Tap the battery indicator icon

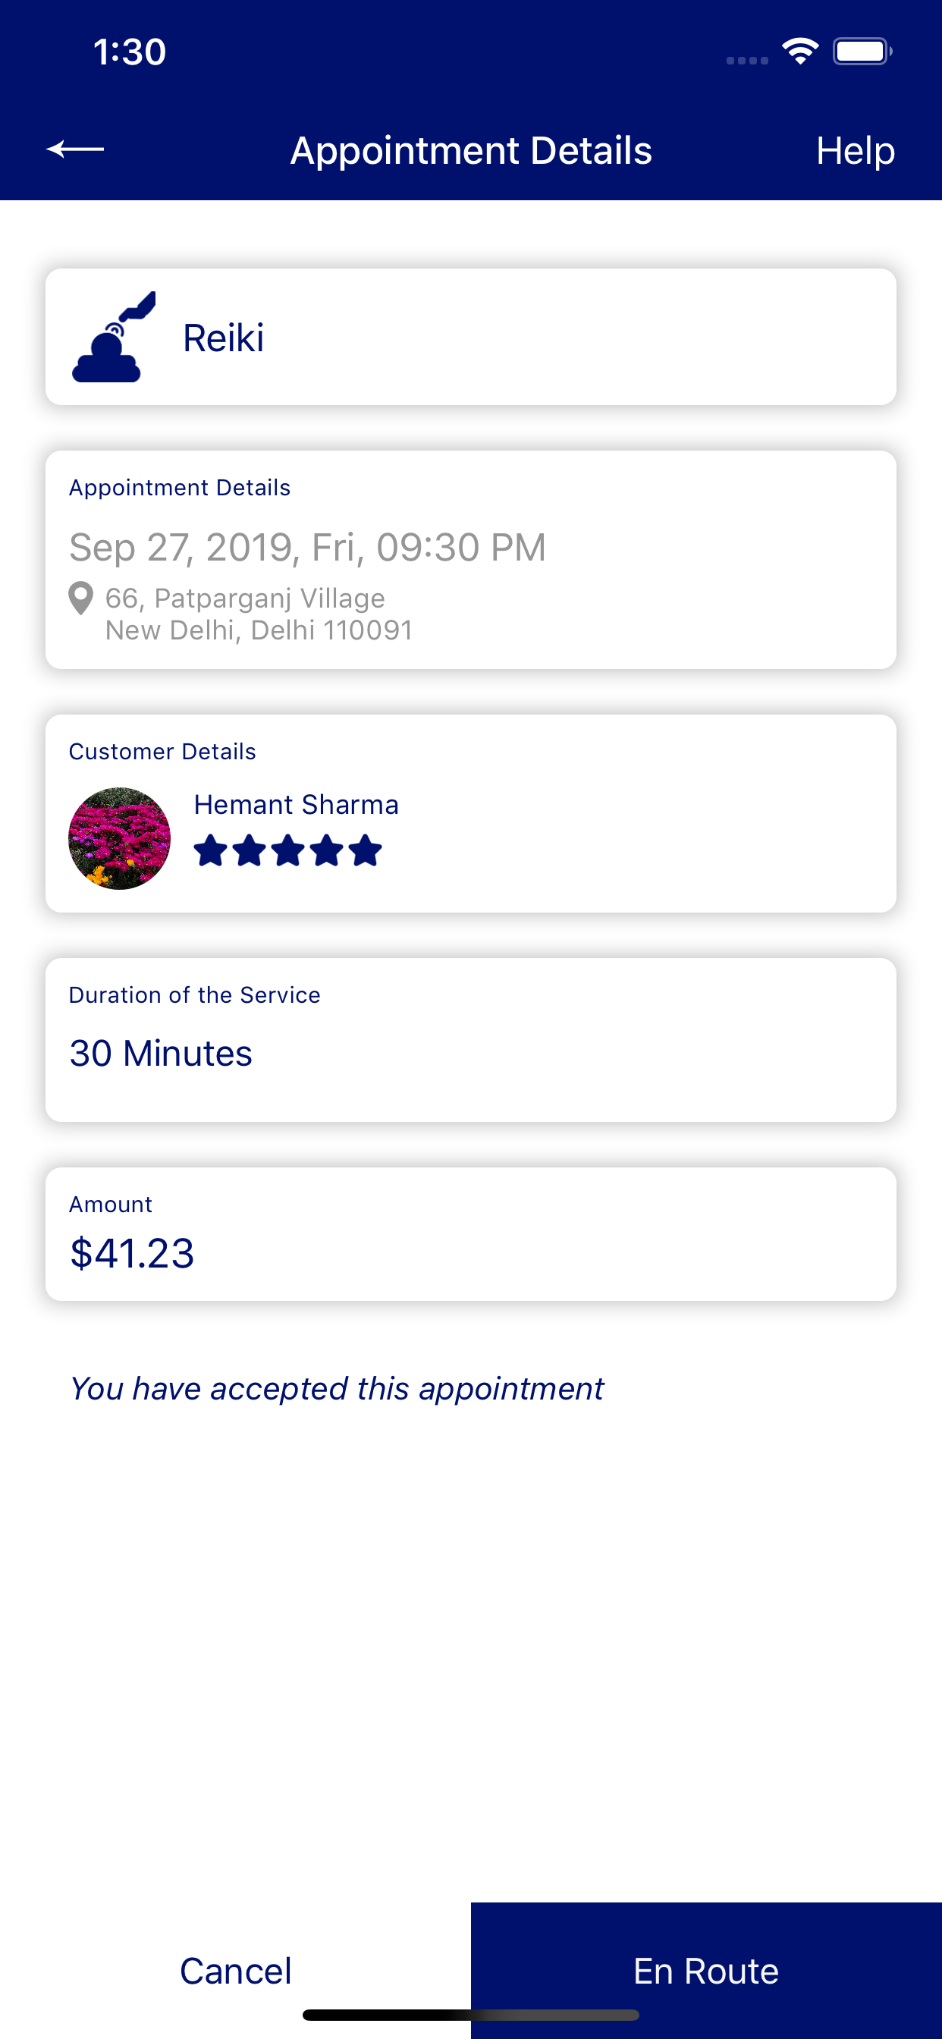[x=862, y=52]
